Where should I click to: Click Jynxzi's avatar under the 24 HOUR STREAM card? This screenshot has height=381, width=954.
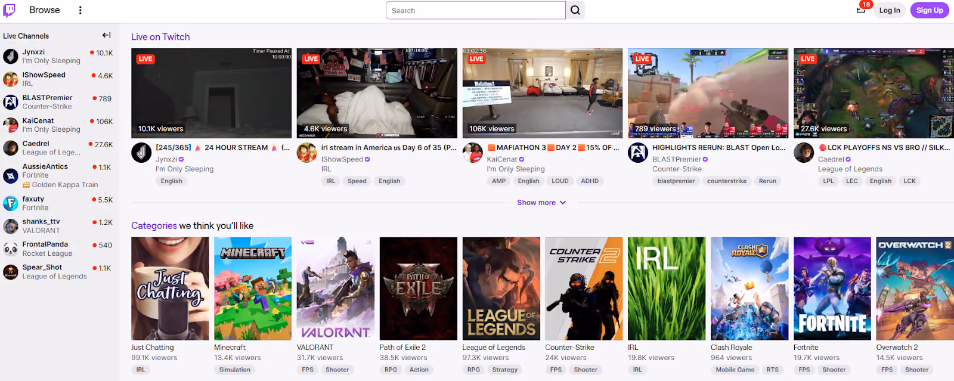141,153
